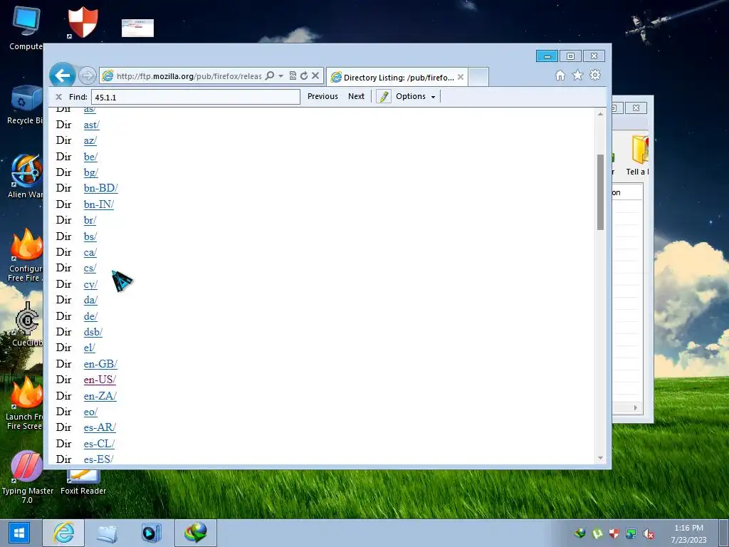The image size is (729, 547).
Task: Open the dsb/ directory link
Action: [93, 332]
